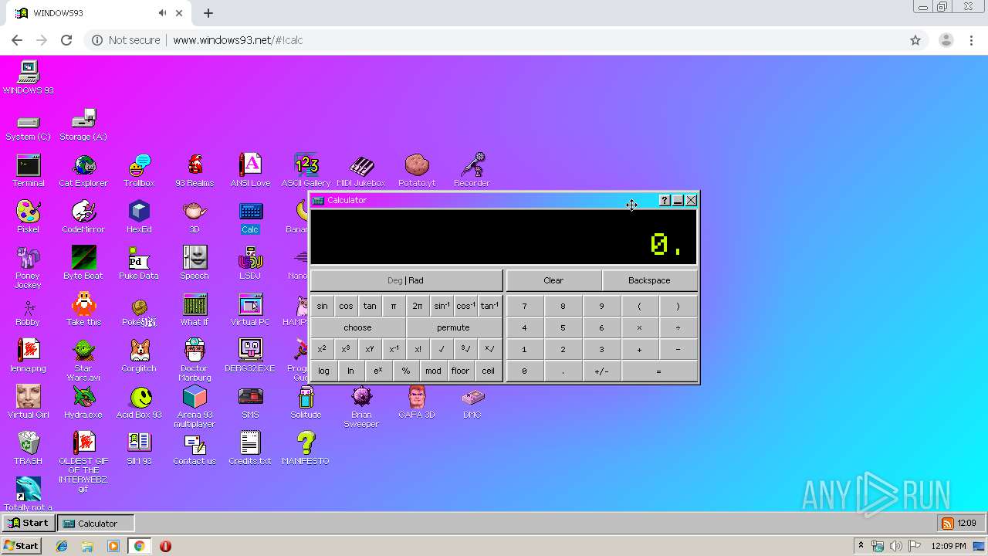The image size is (988, 556).
Task: Click the black calculator display
Action: point(503,237)
